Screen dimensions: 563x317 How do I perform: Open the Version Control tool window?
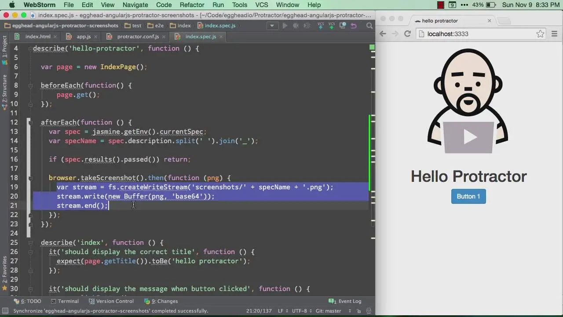click(x=111, y=301)
